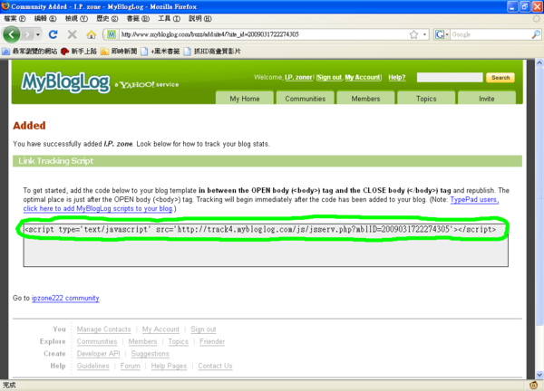Viewport: 544px width, 391px height.
Task: Switch to the Topics tab
Action: tap(426, 98)
